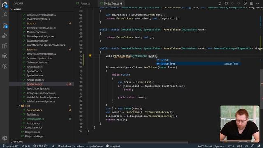The image size is (263, 148).
Task: Open SourceText.cs file
Action: (x=34, y=110)
